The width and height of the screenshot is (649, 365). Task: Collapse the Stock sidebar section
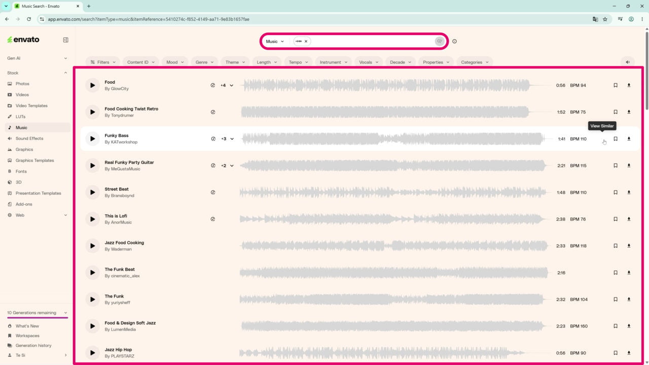[37, 73]
